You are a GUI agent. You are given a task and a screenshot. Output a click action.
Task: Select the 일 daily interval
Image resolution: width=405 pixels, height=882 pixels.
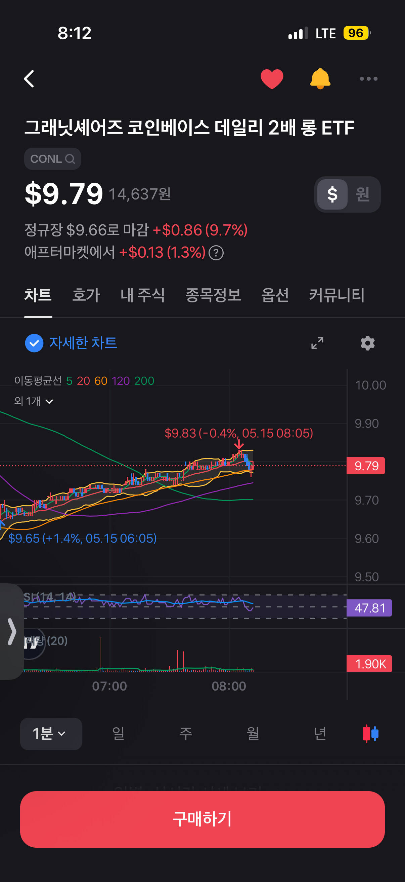[118, 734]
